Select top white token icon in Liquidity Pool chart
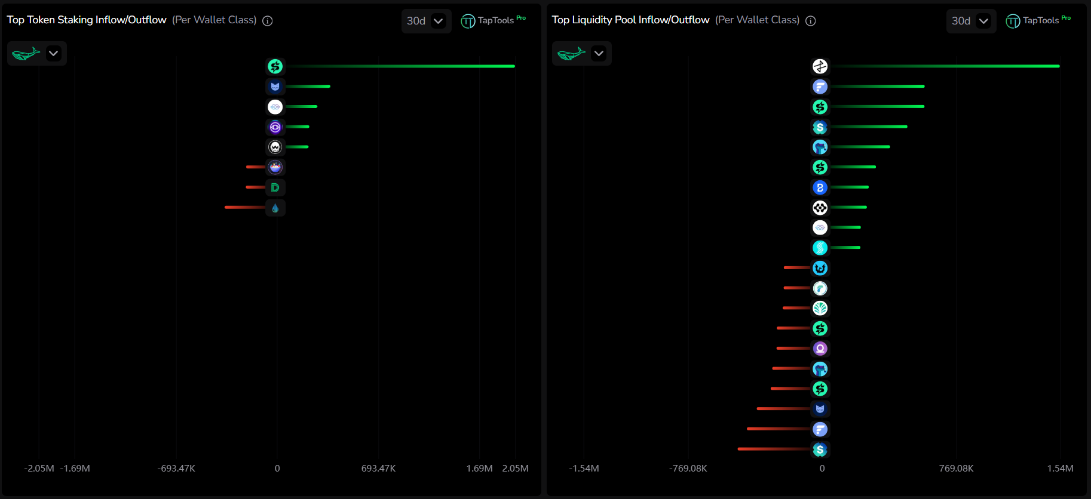The height and width of the screenshot is (499, 1091). point(820,66)
